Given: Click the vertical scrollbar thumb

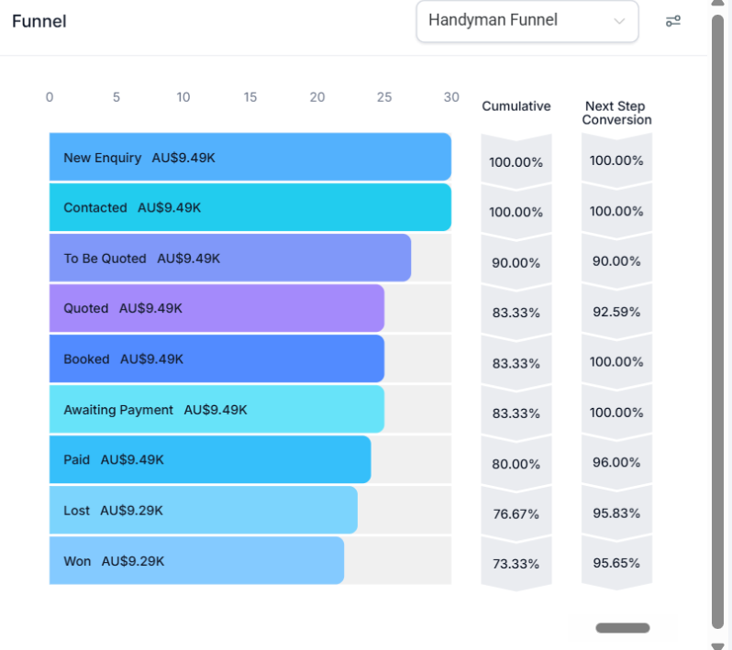Looking at the screenshot, I should pos(717,322).
